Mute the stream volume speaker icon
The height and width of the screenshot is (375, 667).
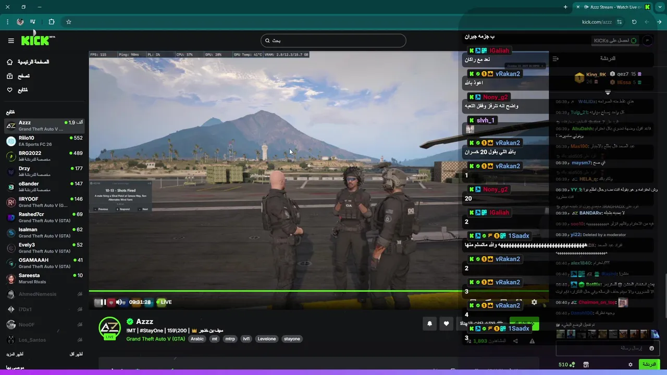119,302
